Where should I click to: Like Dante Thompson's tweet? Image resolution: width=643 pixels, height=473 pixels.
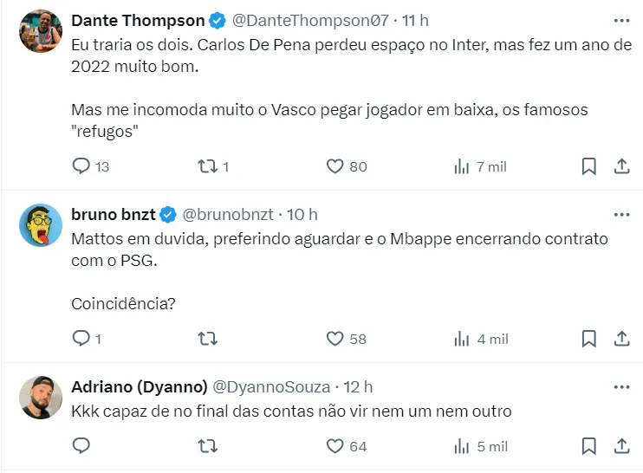(335, 166)
